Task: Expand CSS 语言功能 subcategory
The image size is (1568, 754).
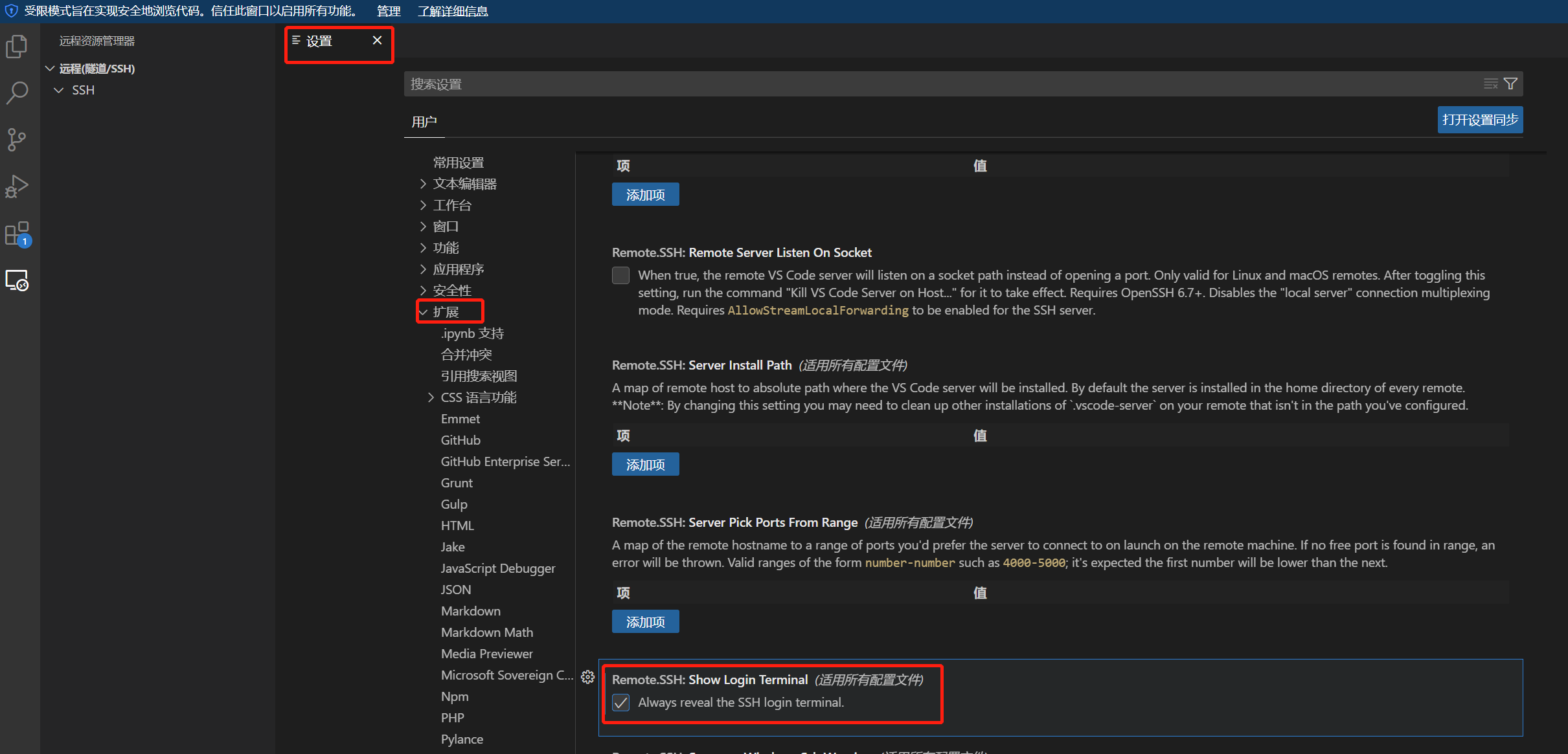Action: [431, 397]
